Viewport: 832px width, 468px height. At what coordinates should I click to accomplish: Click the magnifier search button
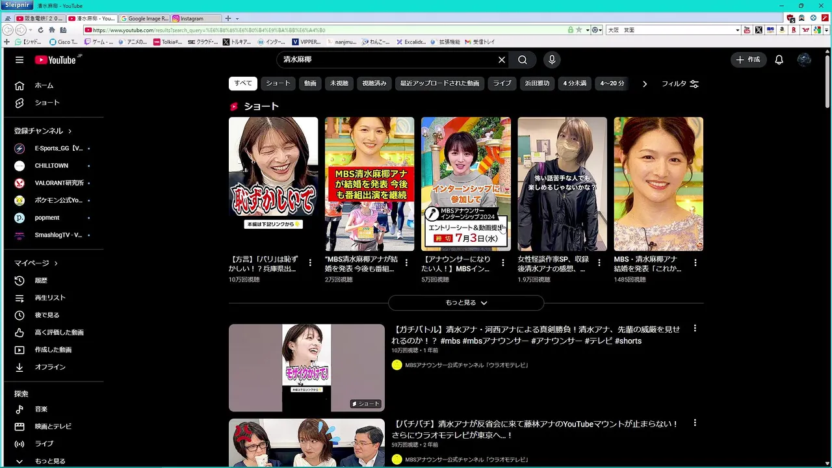pyautogui.click(x=523, y=60)
